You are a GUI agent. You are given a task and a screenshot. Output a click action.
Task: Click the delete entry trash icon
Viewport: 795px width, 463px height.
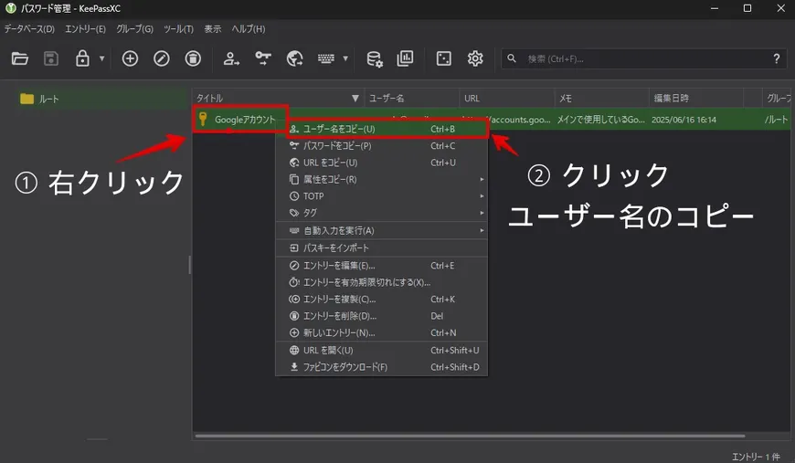pyautogui.click(x=193, y=58)
